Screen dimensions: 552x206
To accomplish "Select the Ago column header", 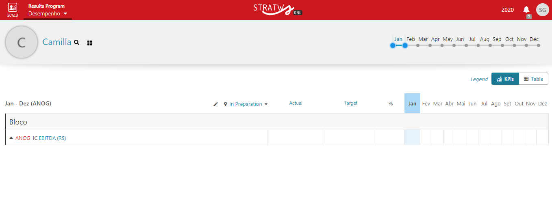I will (495, 104).
